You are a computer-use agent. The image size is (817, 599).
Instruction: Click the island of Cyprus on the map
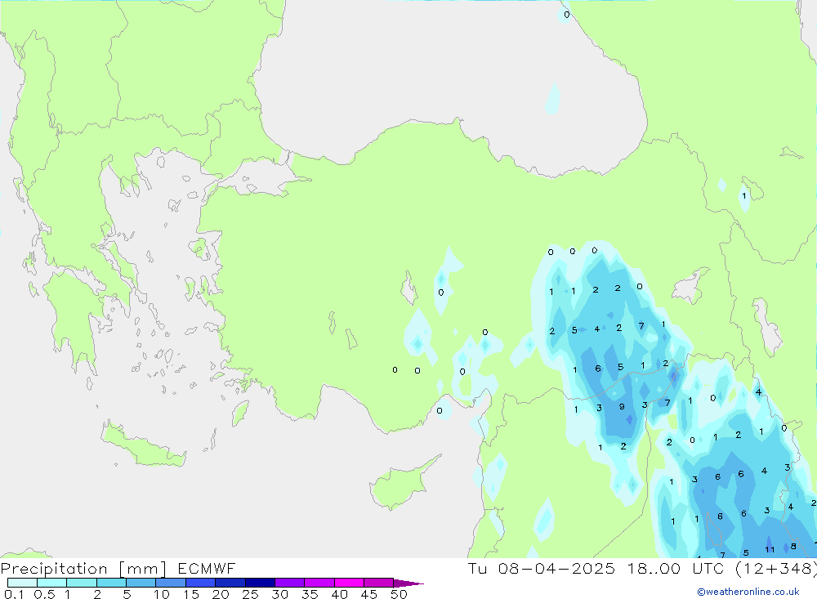coord(401,483)
